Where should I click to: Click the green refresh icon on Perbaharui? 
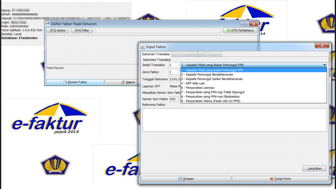point(229,30)
